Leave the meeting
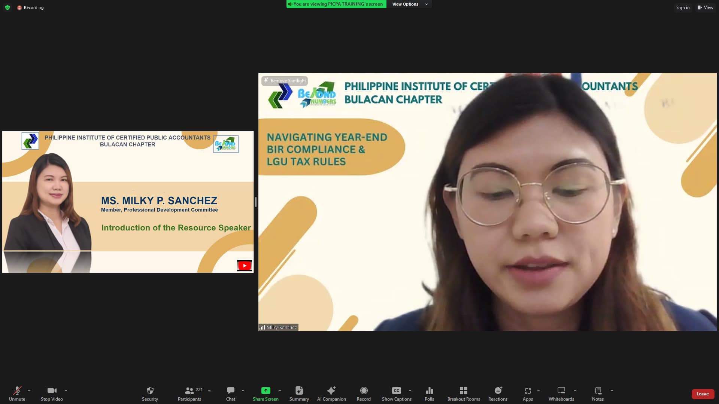 (703, 394)
